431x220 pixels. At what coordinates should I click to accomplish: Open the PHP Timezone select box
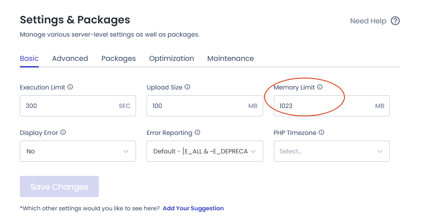coord(331,151)
